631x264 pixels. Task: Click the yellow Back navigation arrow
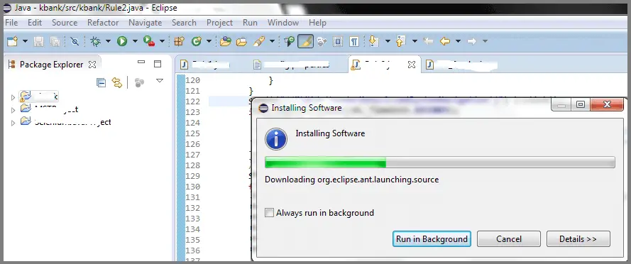[444, 41]
